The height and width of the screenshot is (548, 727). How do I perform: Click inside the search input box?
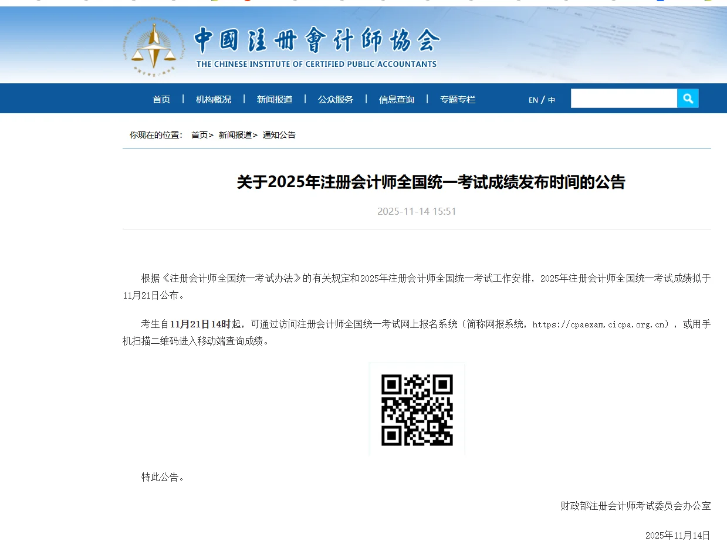(624, 98)
